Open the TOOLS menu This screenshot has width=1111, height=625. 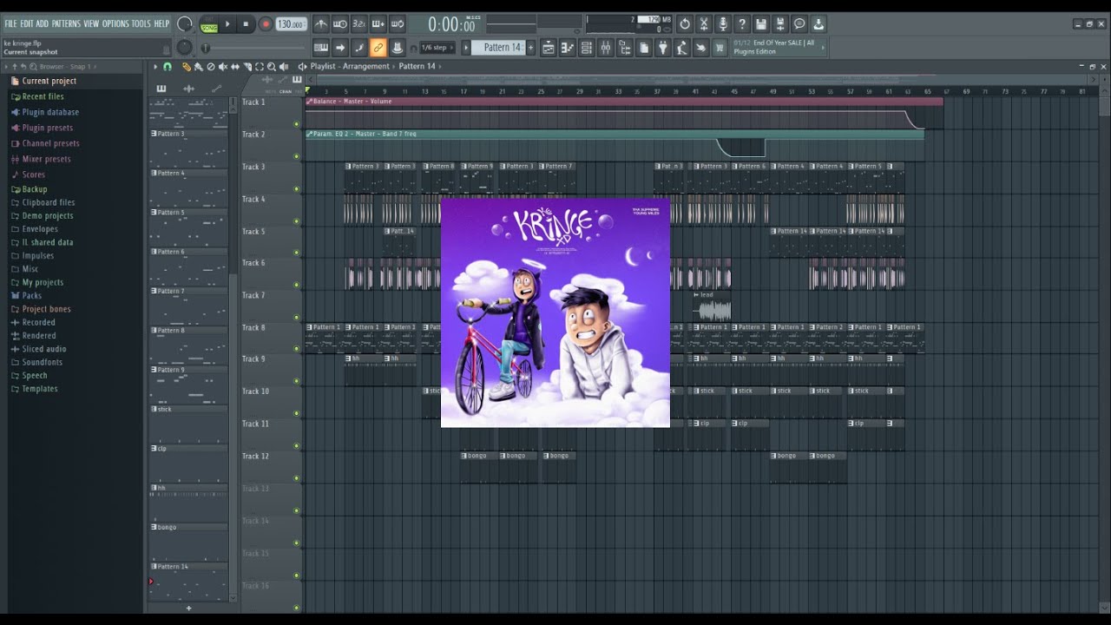[x=141, y=23]
